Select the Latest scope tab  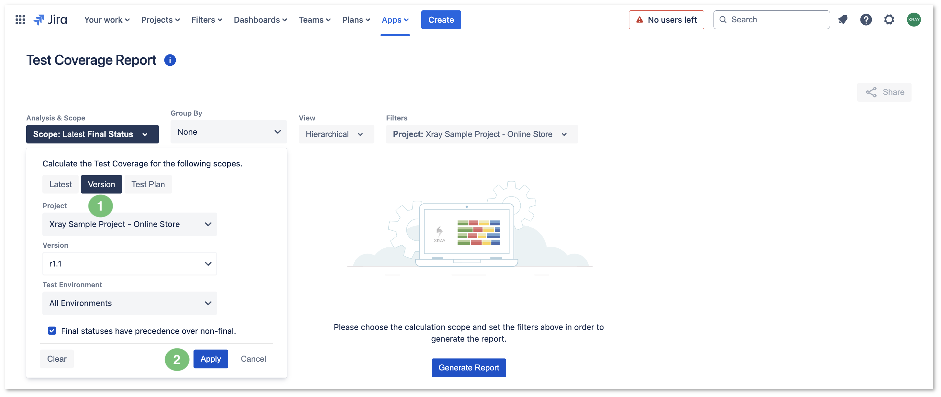[x=61, y=184]
